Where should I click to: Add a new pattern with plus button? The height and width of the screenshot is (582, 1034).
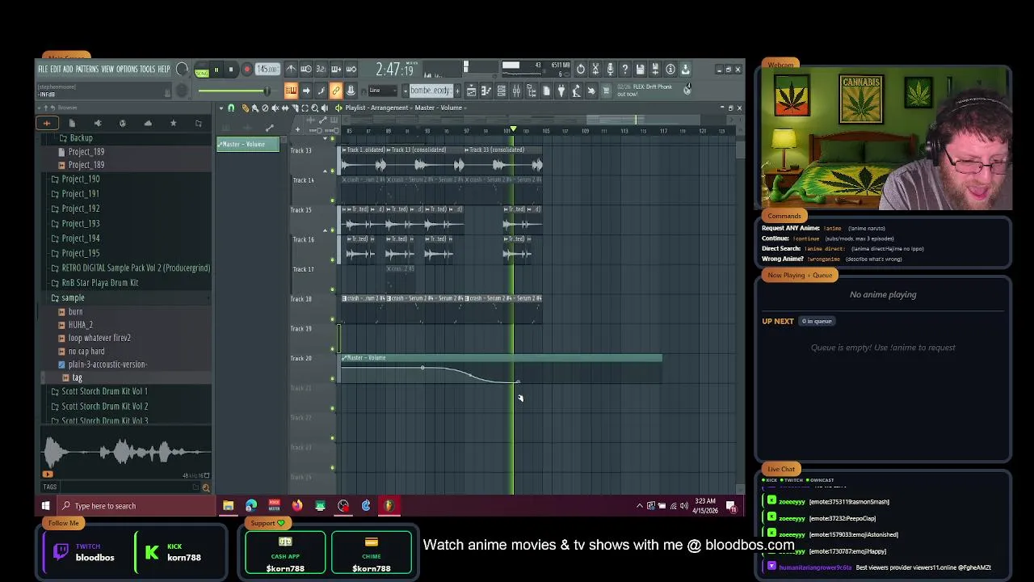pos(457,91)
